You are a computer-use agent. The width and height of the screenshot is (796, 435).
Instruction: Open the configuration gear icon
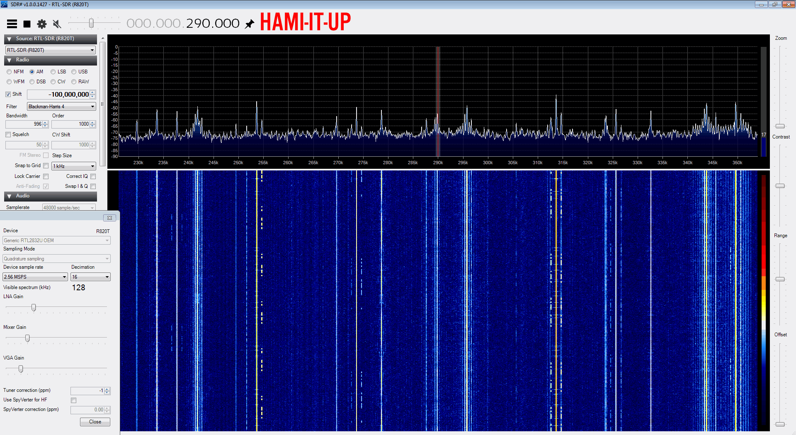[42, 24]
